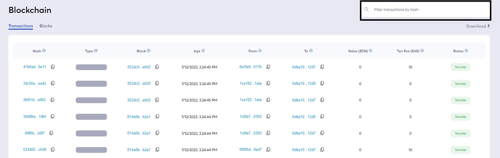Click info icon next to Value (ZCN)

tap(371, 51)
